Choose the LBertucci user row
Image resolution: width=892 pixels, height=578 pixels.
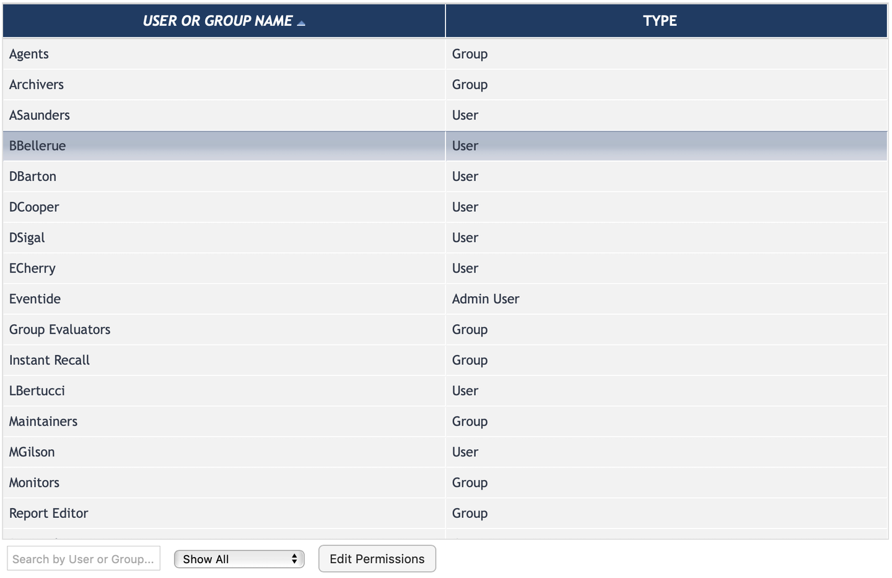click(x=37, y=391)
